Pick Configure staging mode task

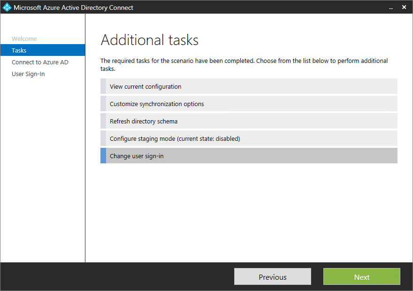point(249,138)
